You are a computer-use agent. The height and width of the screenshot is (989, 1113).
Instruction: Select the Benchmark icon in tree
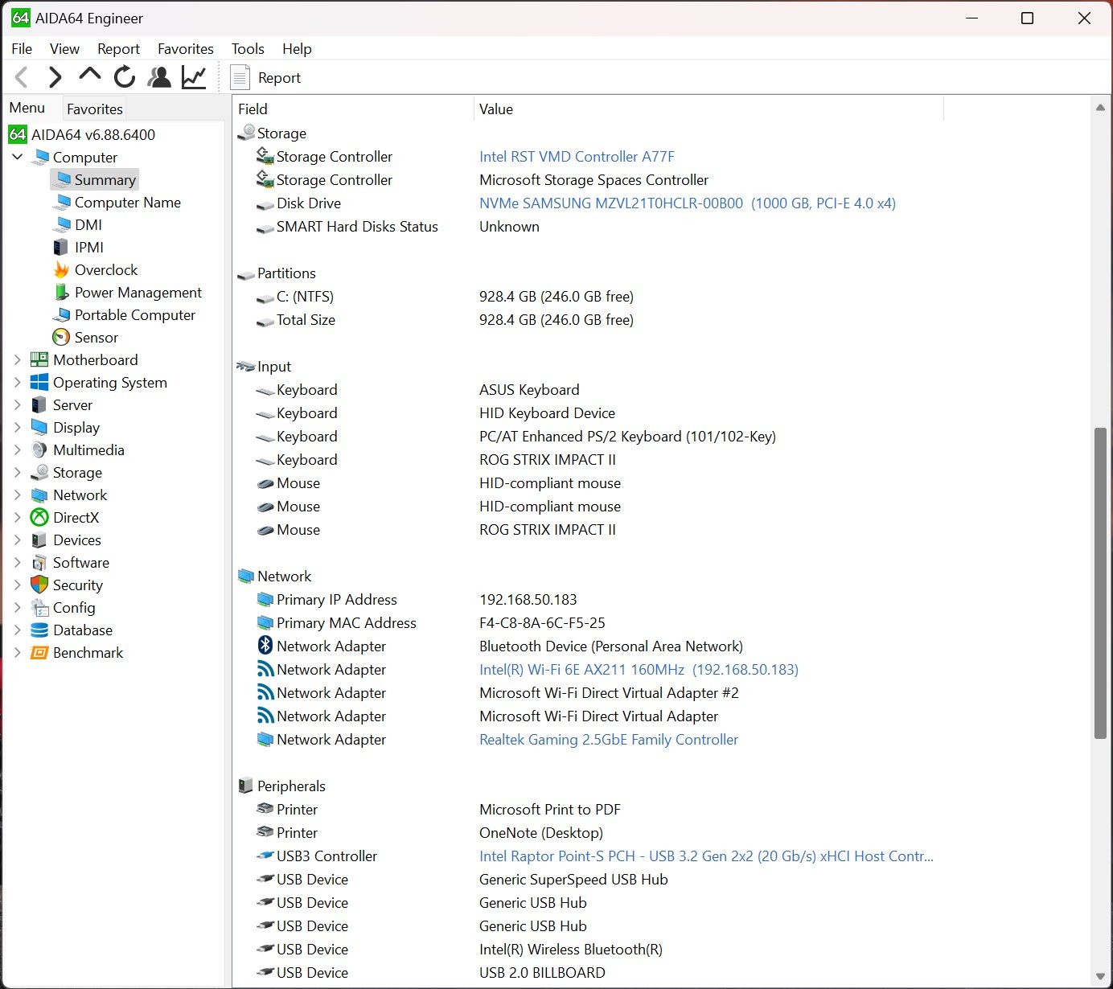(39, 653)
